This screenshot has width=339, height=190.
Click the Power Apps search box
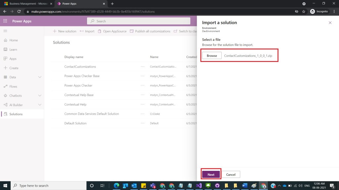(139, 21)
